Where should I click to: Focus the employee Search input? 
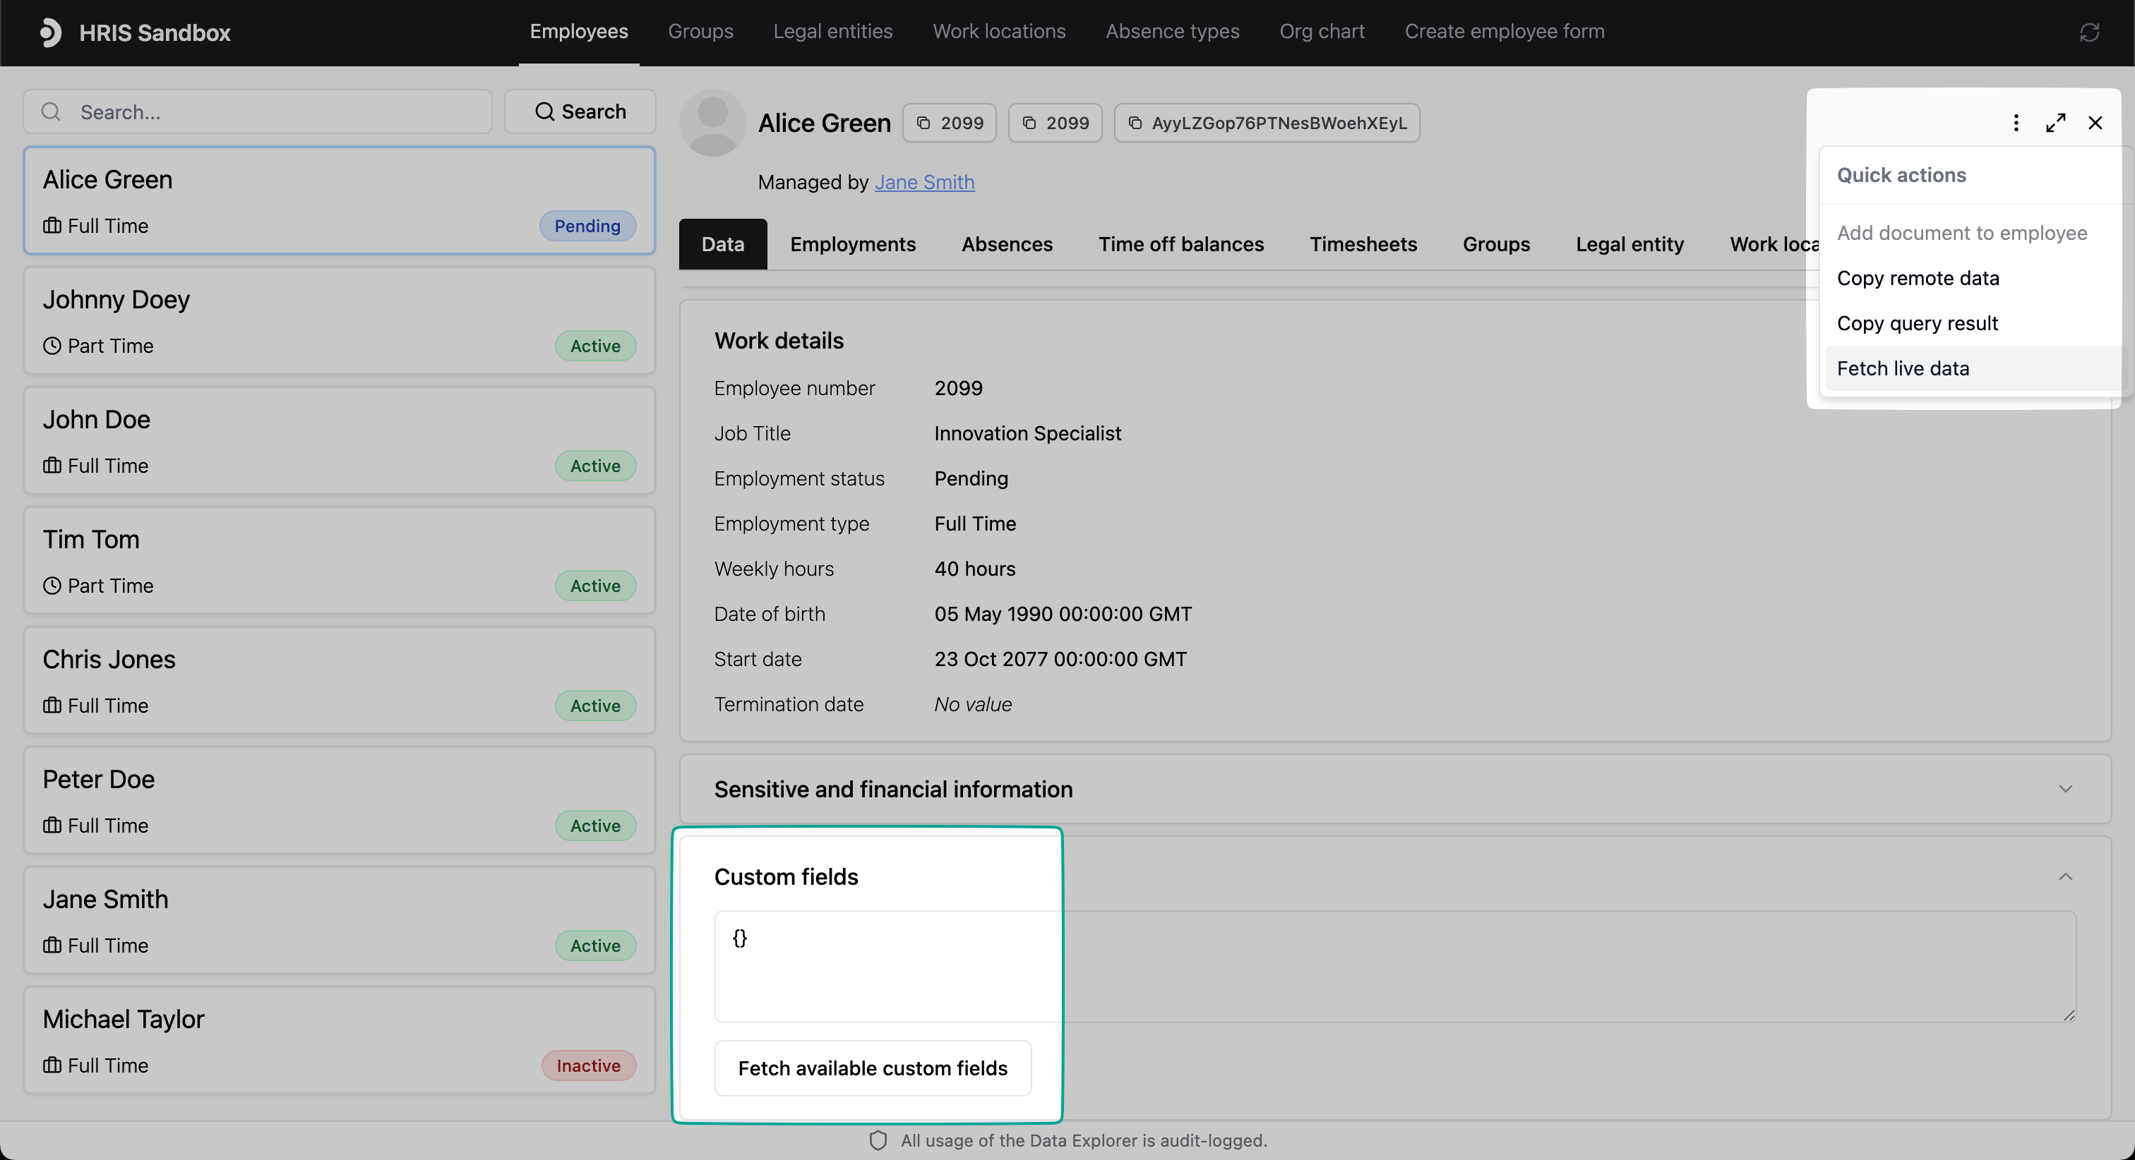click(x=258, y=112)
